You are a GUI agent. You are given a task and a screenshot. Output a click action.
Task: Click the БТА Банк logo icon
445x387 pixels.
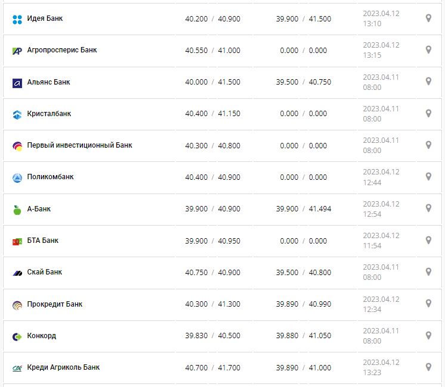17,241
